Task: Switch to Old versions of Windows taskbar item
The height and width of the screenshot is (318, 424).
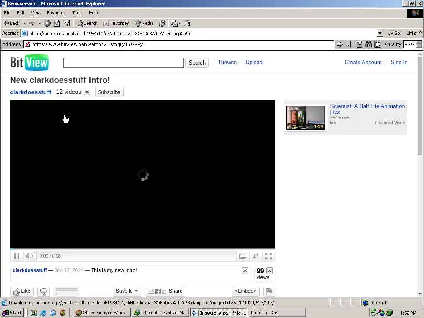Action: point(102,313)
